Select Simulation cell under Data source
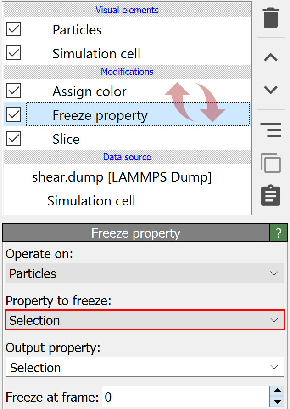This screenshot has width=290, height=409. (91, 201)
